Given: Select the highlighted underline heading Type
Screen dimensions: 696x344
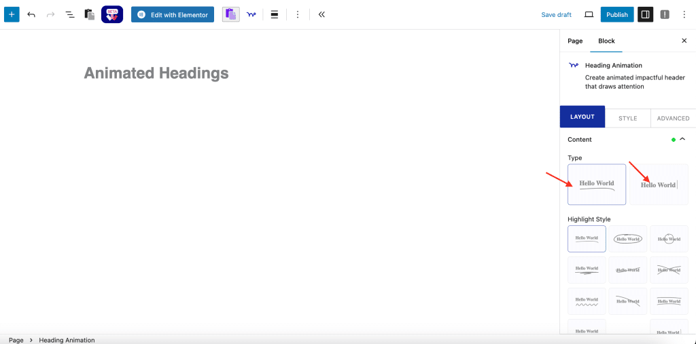Looking at the screenshot, I should (x=597, y=185).
